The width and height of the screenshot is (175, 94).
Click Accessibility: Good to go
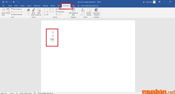point(45,93)
